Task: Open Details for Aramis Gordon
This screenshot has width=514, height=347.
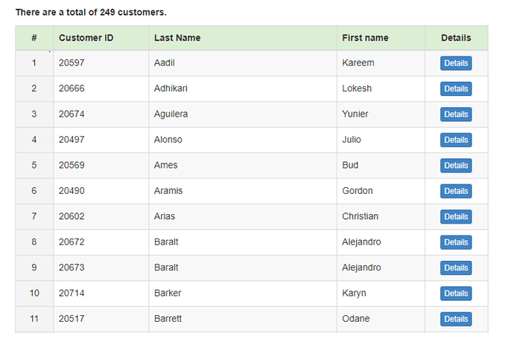Action: [x=456, y=191]
